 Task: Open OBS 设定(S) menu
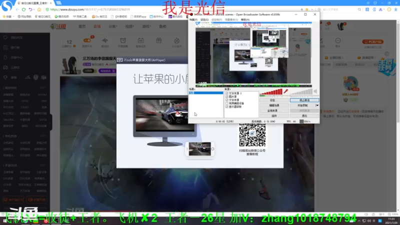point(204,19)
